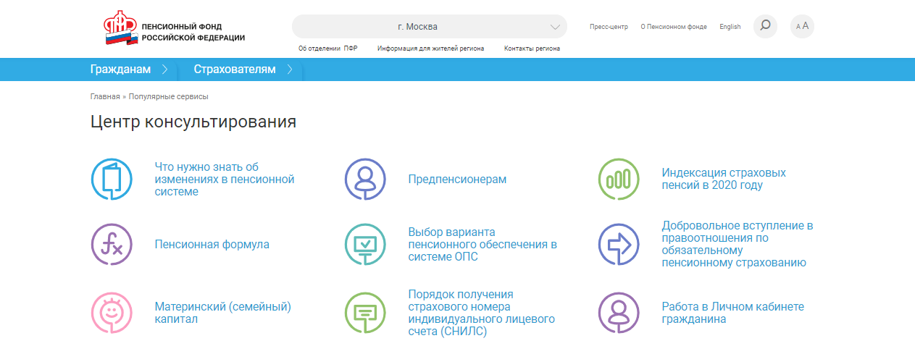Toggle the font size AA button
The height and width of the screenshot is (354, 915).
click(x=802, y=27)
